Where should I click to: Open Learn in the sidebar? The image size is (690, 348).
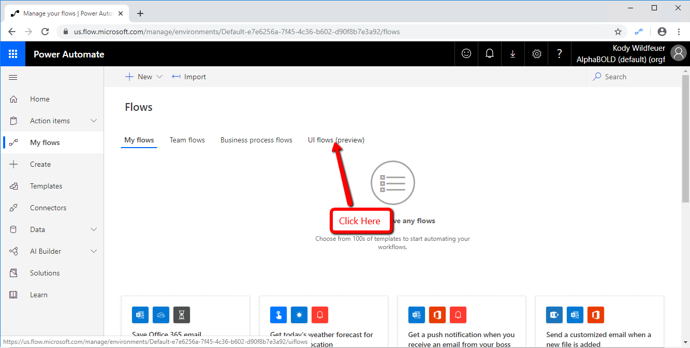(x=52, y=295)
